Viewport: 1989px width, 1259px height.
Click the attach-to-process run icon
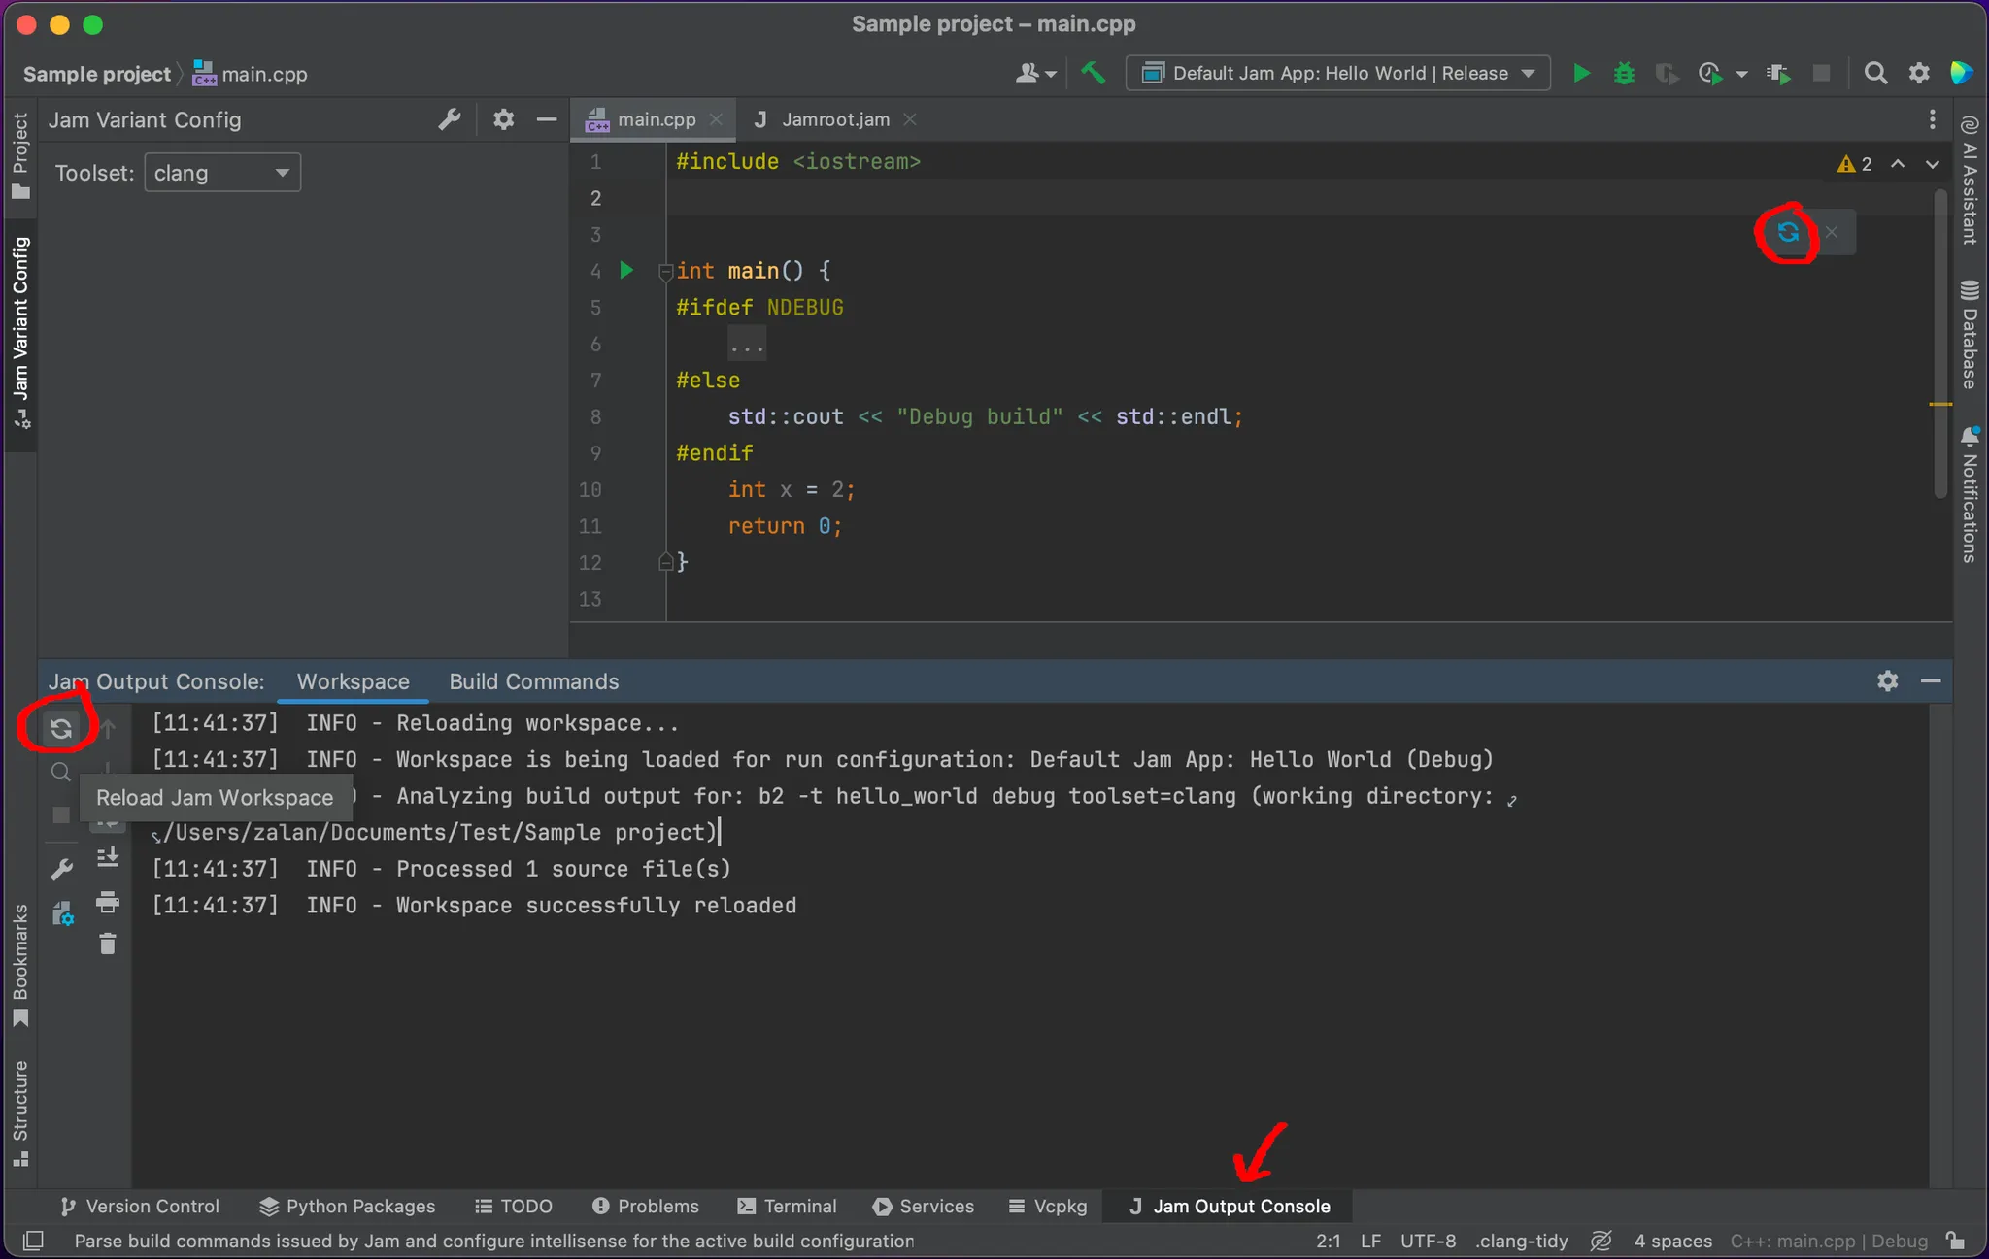1778,73
